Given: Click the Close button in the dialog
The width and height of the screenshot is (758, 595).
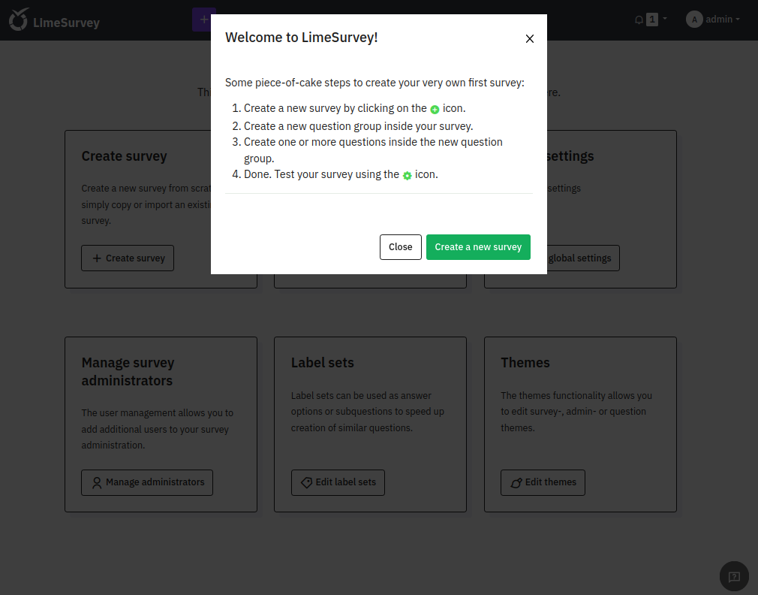Looking at the screenshot, I should 400,247.
